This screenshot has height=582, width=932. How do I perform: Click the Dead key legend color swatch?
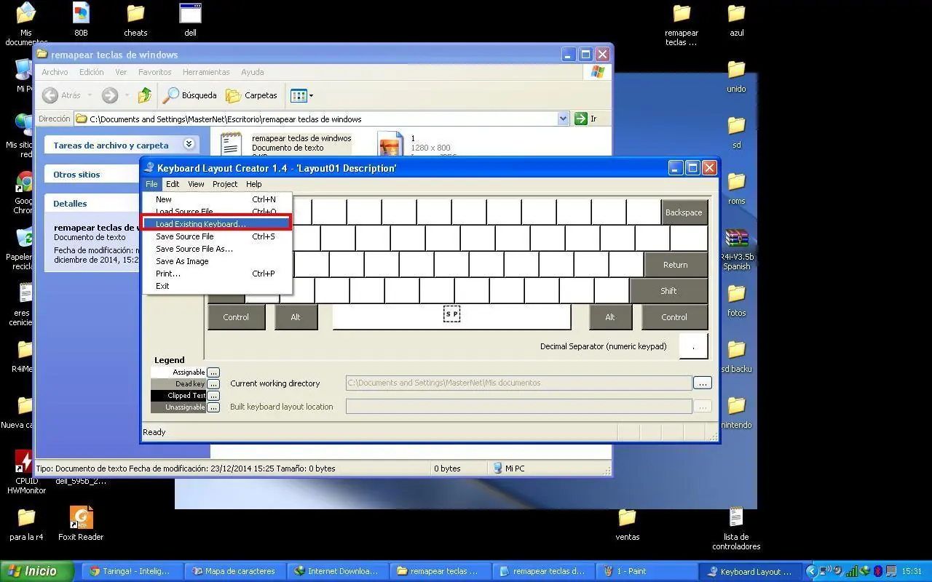(178, 384)
